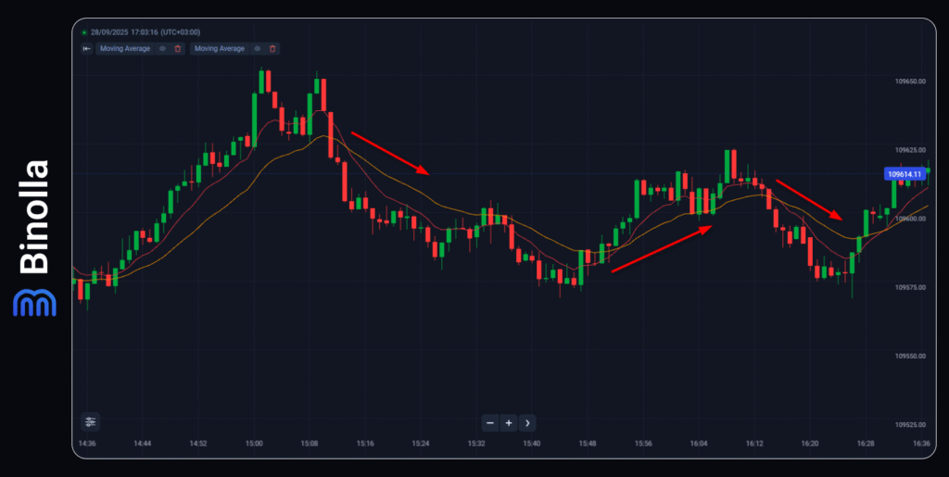The width and height of the screenshot is (949, 477).
Task: Open first Moving Average settings label
Action: [x=125, y=48]
